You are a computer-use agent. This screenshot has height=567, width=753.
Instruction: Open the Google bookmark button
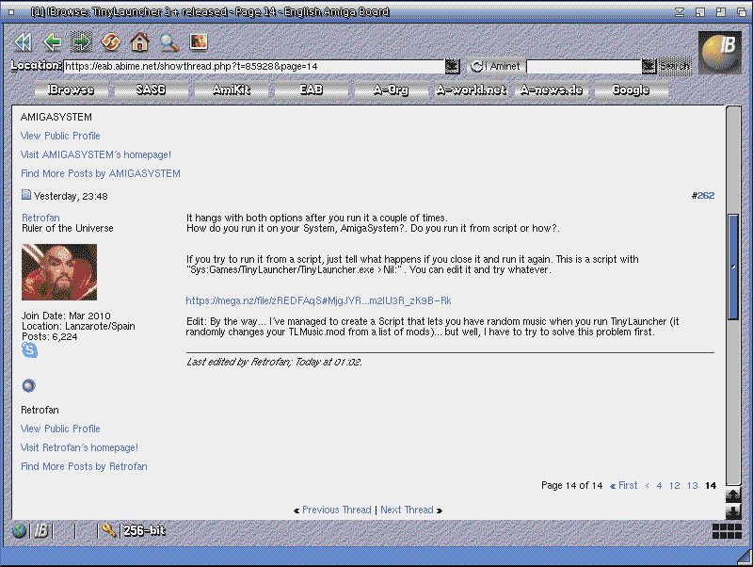click(x=631, y=89)
